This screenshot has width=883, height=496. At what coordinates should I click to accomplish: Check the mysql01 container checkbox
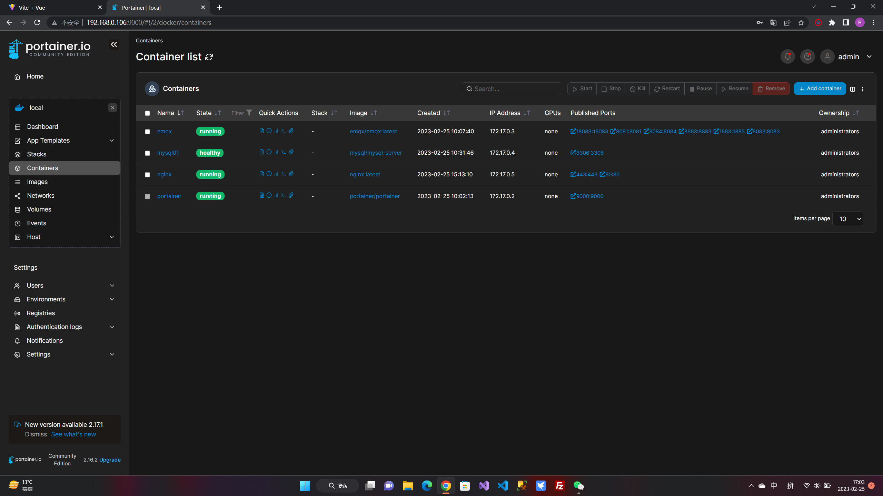point(147,153)
